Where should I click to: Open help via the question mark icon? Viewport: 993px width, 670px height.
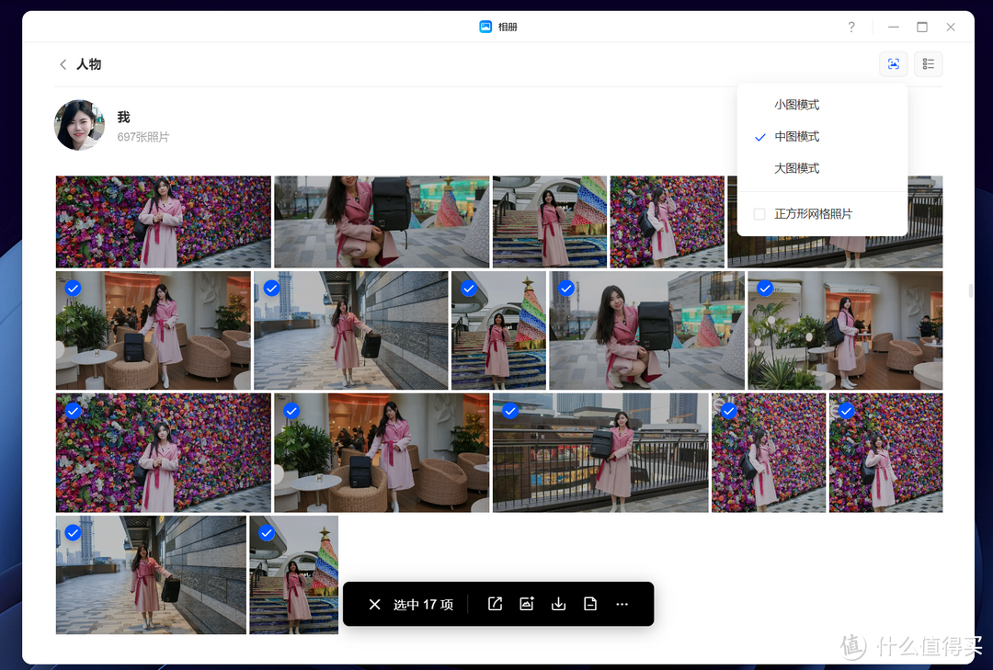coord(850,27)
